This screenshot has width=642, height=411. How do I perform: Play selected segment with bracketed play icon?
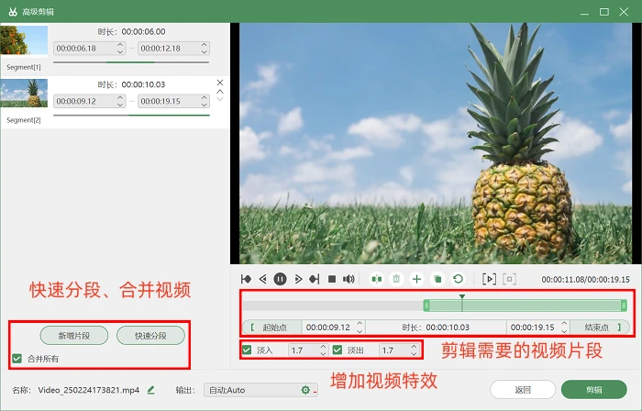(x=489, y=279)
